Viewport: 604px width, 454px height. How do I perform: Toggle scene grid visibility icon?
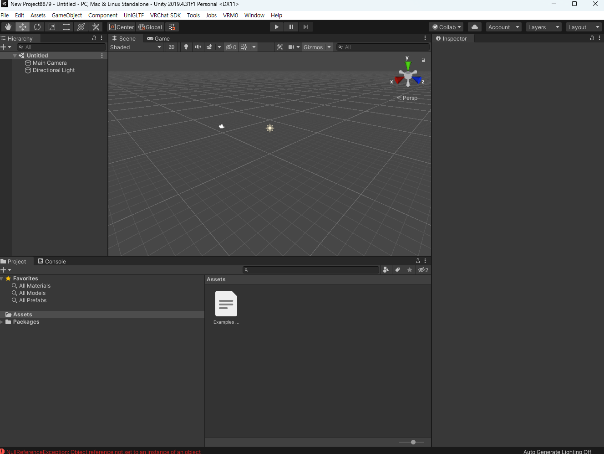[x=244, y=47]
